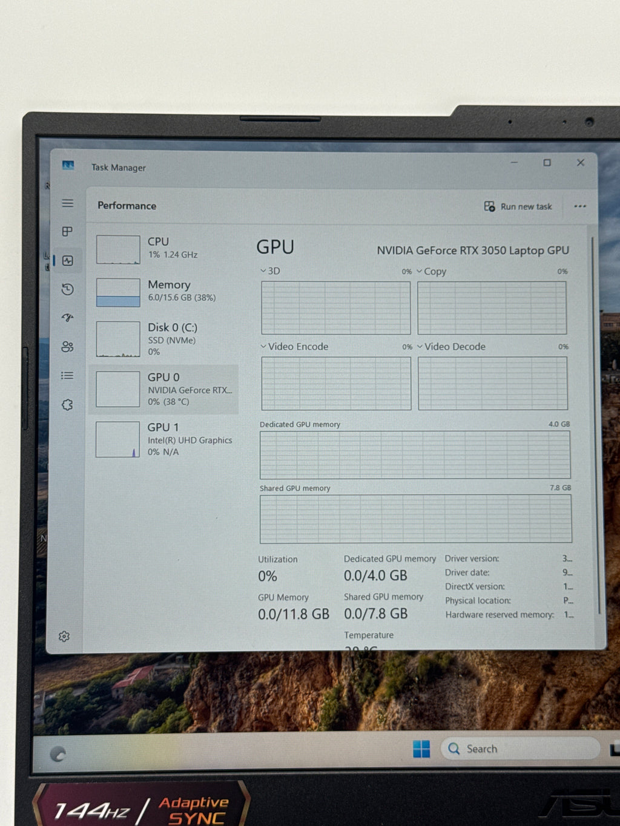This screenshot has height=826, width=620.
Task: Open the hamburger navigation menu
Action: [68, 203]
